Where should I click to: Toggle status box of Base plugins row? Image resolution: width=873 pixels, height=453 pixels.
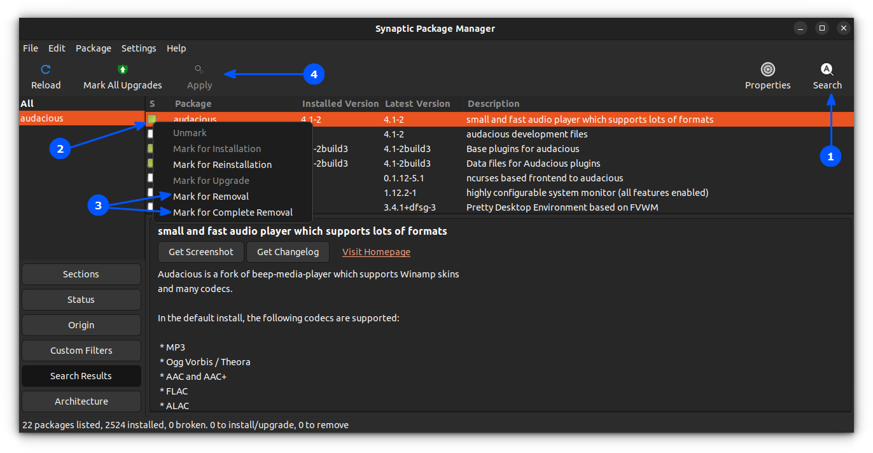(151, 148)
